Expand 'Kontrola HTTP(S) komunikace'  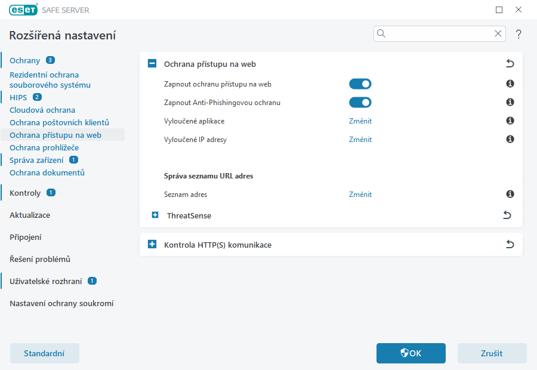152,244
